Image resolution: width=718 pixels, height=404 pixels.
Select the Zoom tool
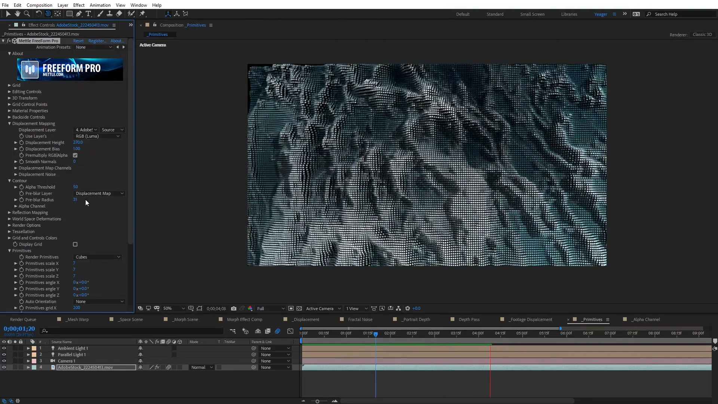[x=27, y=14]
